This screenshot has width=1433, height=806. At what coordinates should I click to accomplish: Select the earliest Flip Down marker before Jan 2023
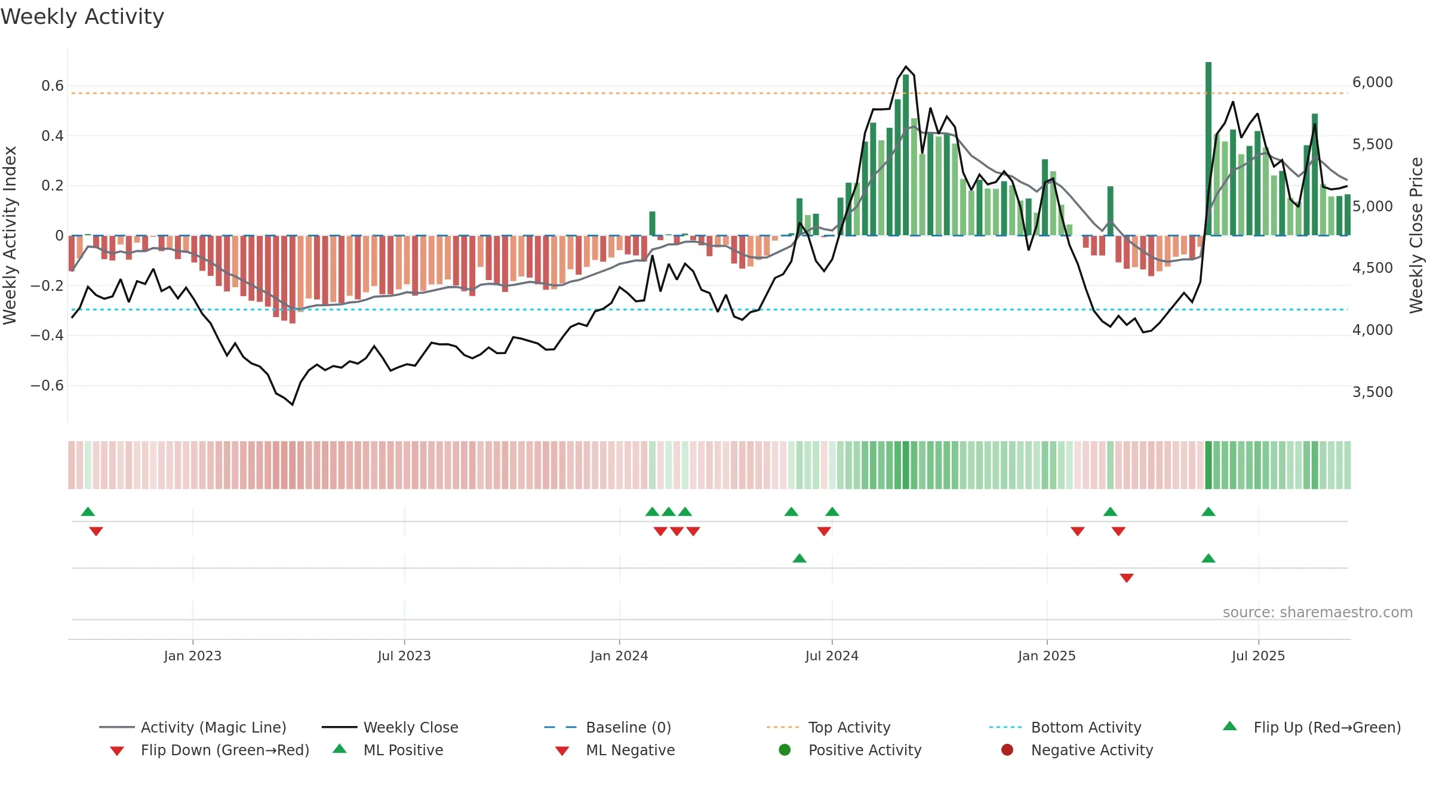(96, 531)
